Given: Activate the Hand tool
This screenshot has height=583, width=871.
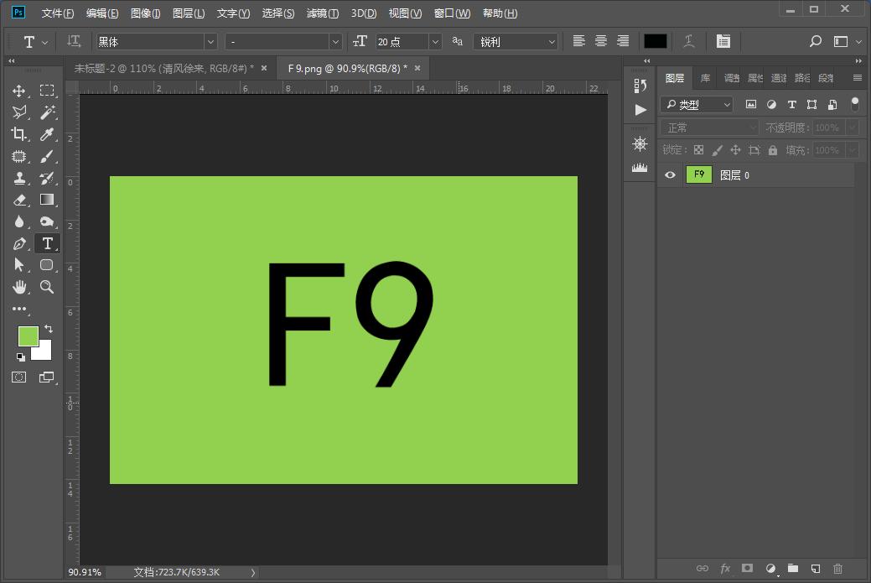Looking at the screenshot, I should coord(19,287).
